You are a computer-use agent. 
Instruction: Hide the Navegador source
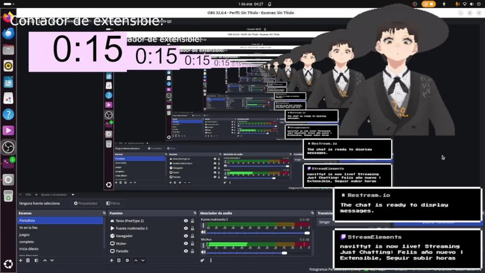(x=186, y=236)
